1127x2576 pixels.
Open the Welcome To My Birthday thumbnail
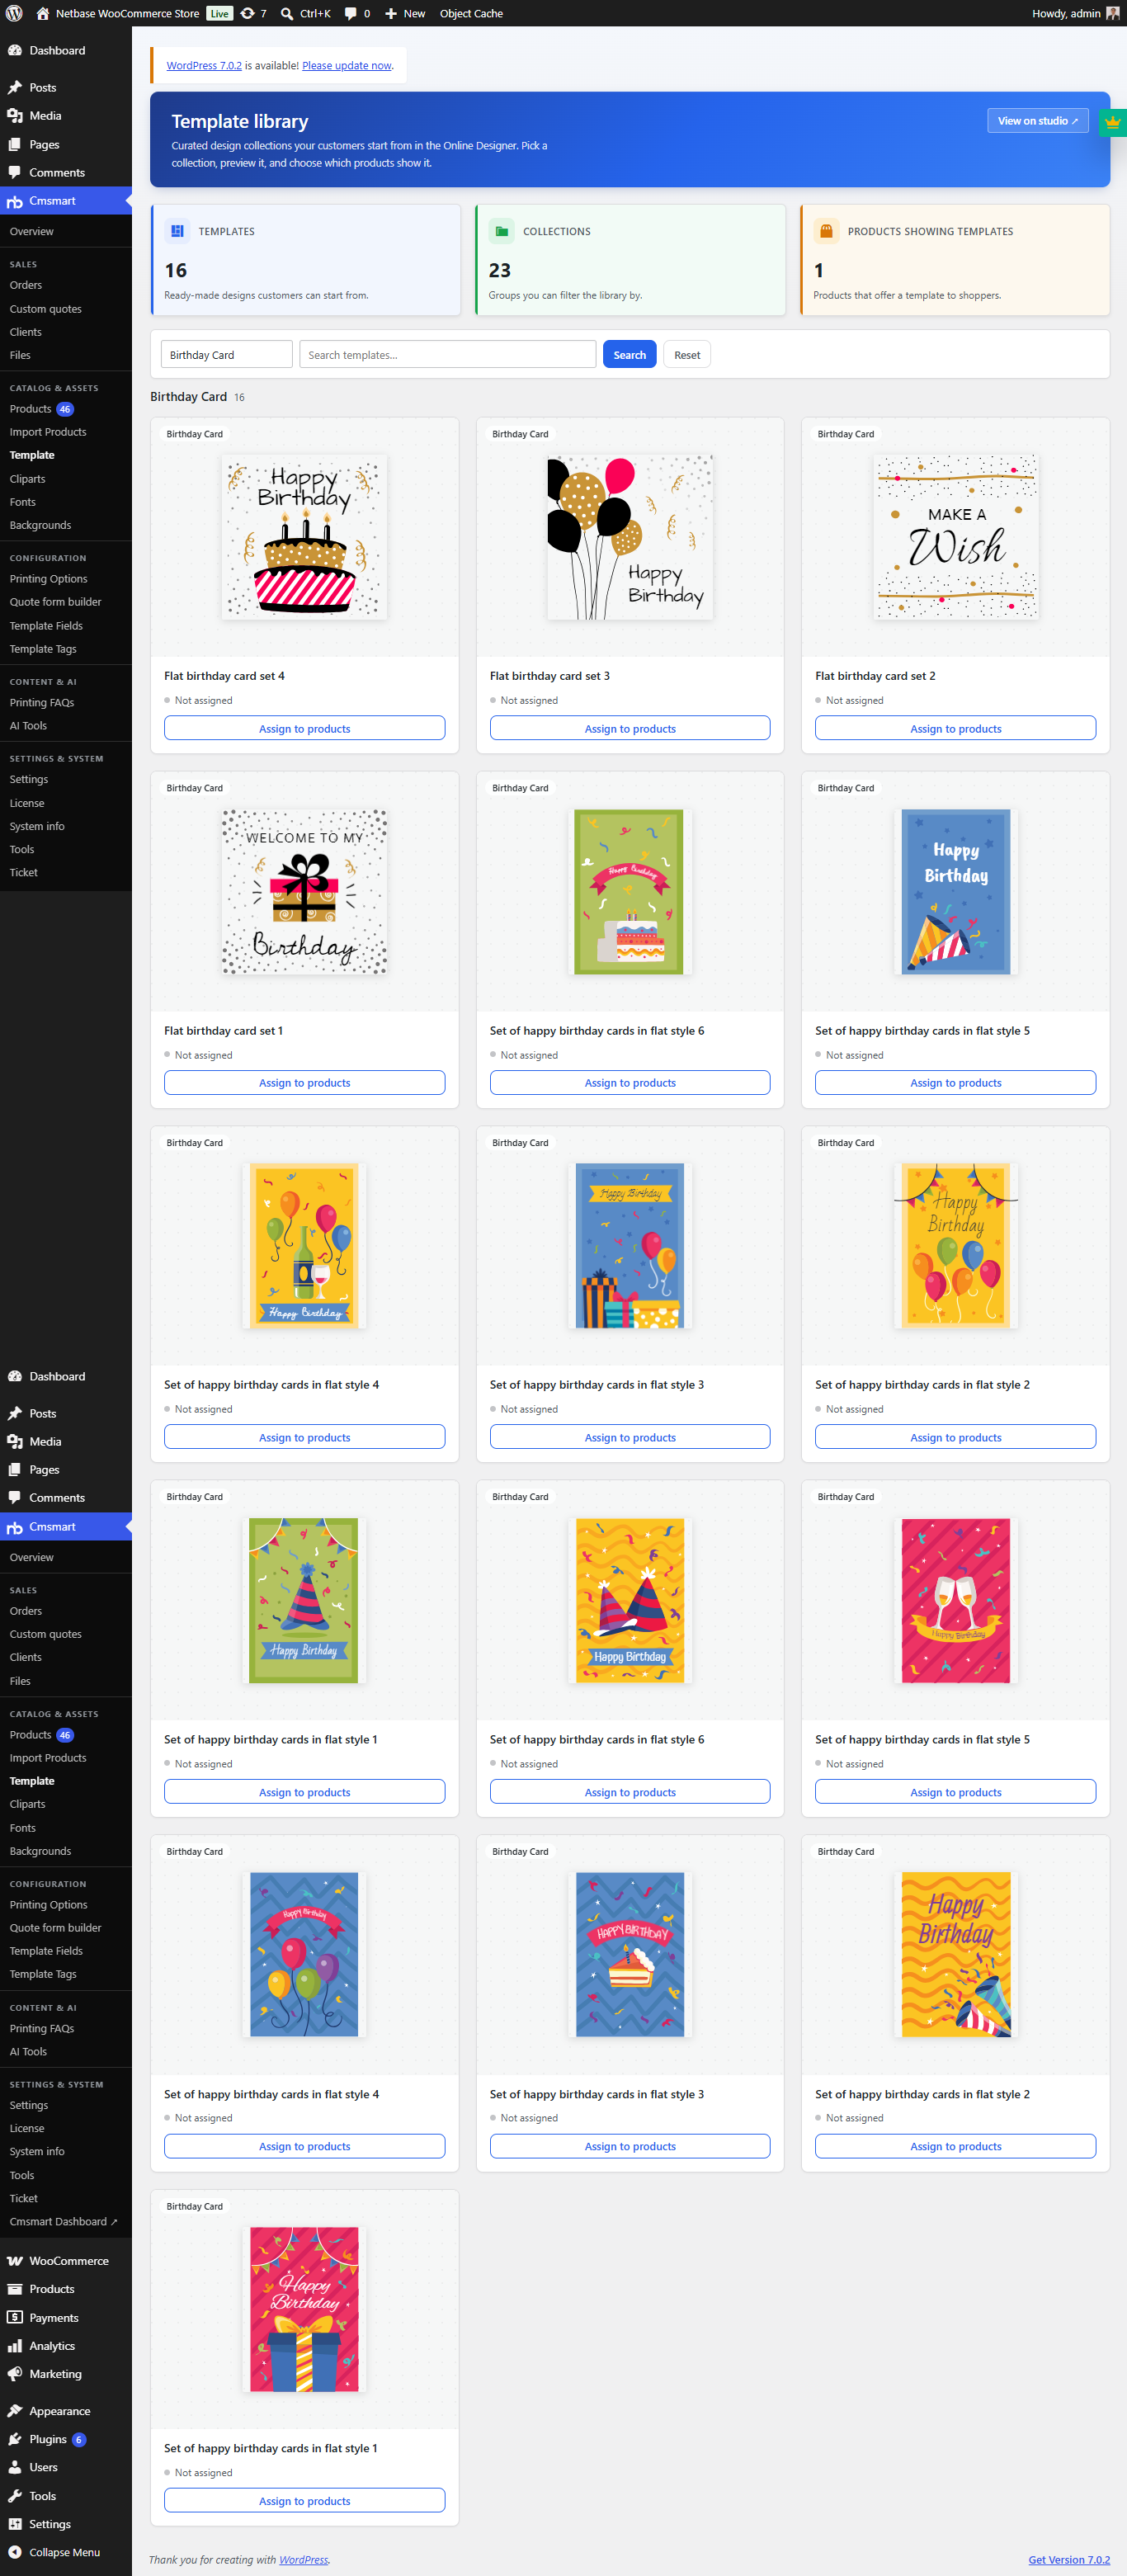point(304,891)
